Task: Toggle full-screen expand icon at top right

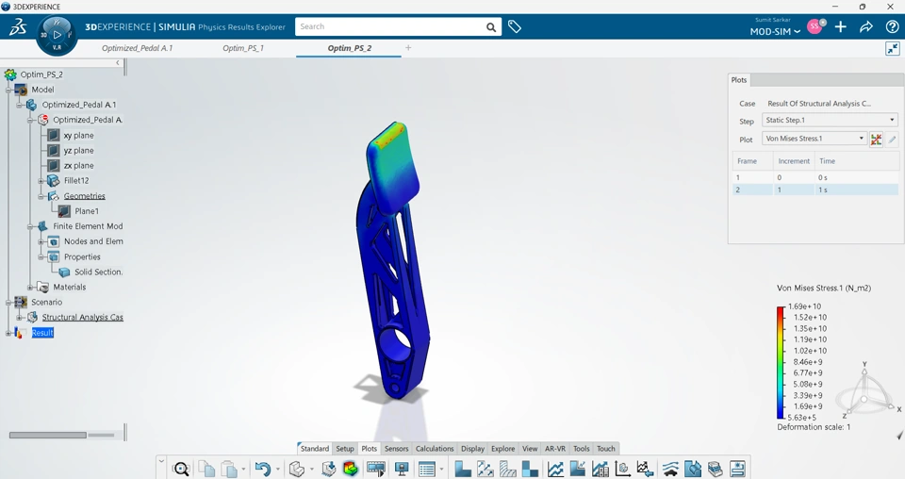Action: click(x=893, y=48)
